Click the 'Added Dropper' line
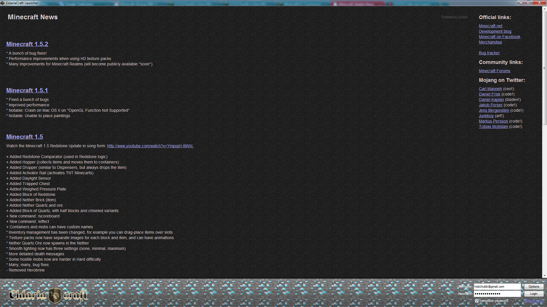The width and height of the screenshot is (547, 307). 66,167
